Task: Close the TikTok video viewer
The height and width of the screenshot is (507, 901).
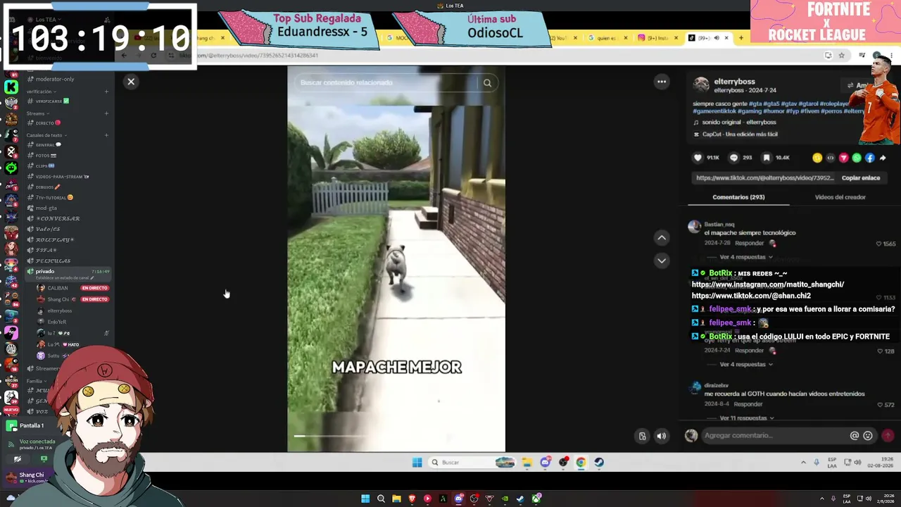Action: 131,82
